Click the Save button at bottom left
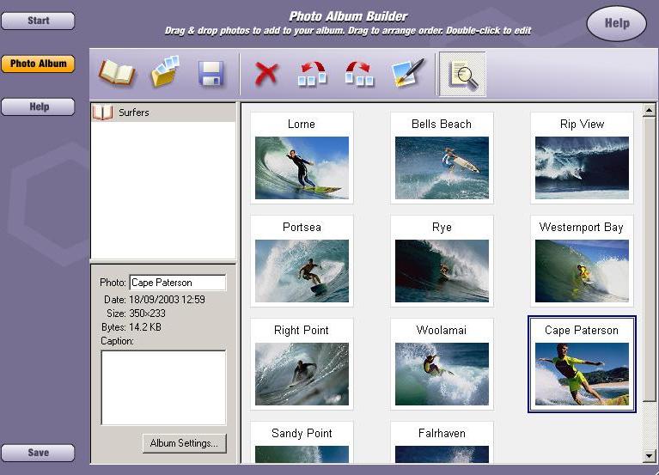The height and width of the screenshot is (475, 659). coord(38,453)
